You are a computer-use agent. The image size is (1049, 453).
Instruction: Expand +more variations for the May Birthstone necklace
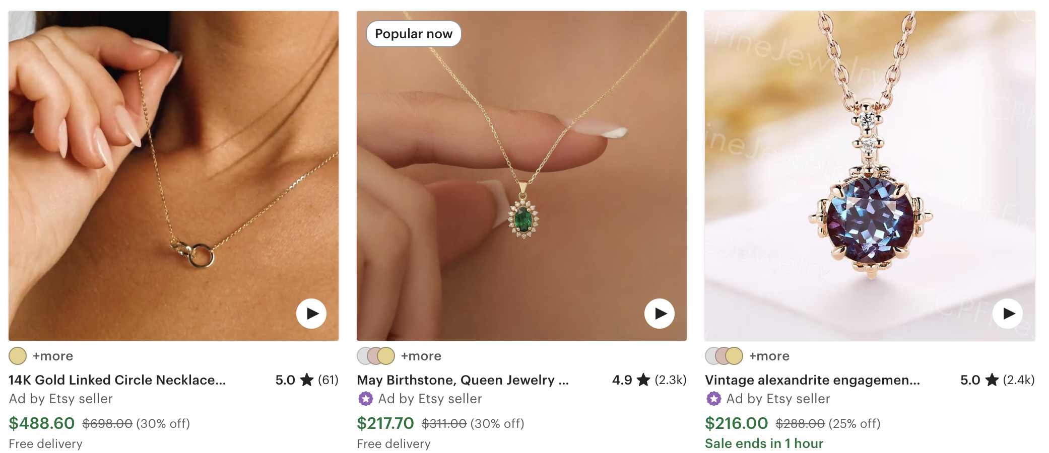[x=421, y=356]
